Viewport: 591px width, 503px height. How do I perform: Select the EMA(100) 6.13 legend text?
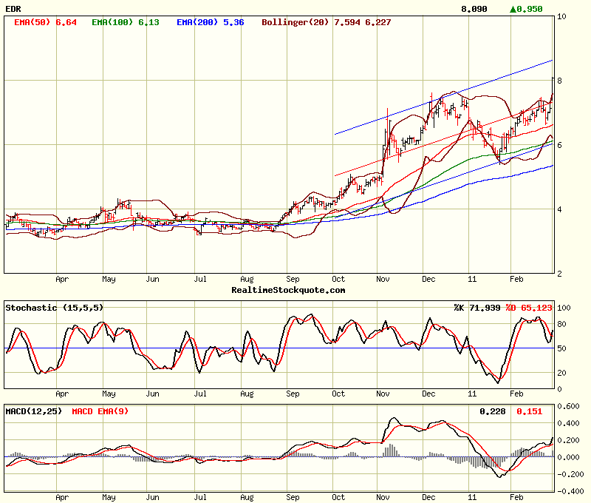coord(125,22)
